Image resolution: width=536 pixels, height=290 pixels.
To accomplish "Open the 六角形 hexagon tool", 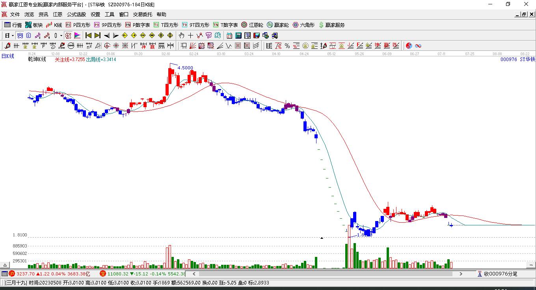I will (x=303, y=25).
